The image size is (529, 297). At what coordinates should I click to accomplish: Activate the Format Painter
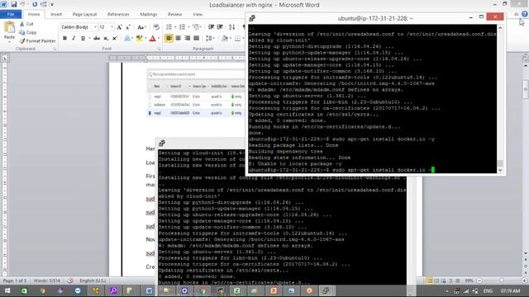click(37, 40)
